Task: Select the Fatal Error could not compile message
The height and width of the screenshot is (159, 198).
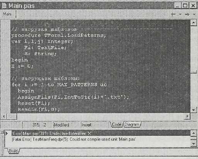Action: [74, 139]
